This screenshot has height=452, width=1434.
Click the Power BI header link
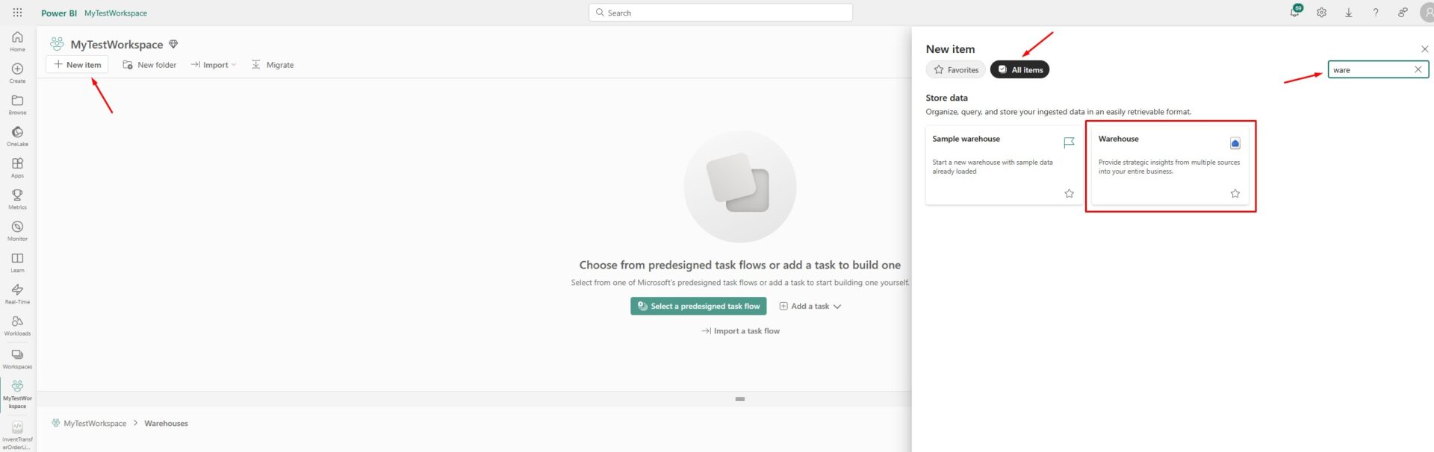(x=59, y=13)
